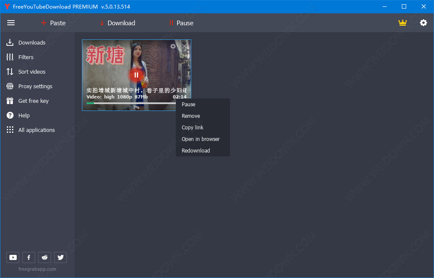Image resolution: width=434 pixels, height=278 pixels.
Task: Select Sort videos option
Action: (26, 72)
